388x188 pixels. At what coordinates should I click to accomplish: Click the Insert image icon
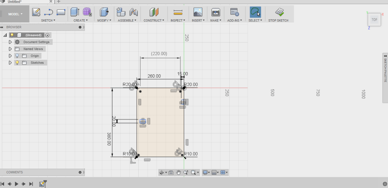198,12
